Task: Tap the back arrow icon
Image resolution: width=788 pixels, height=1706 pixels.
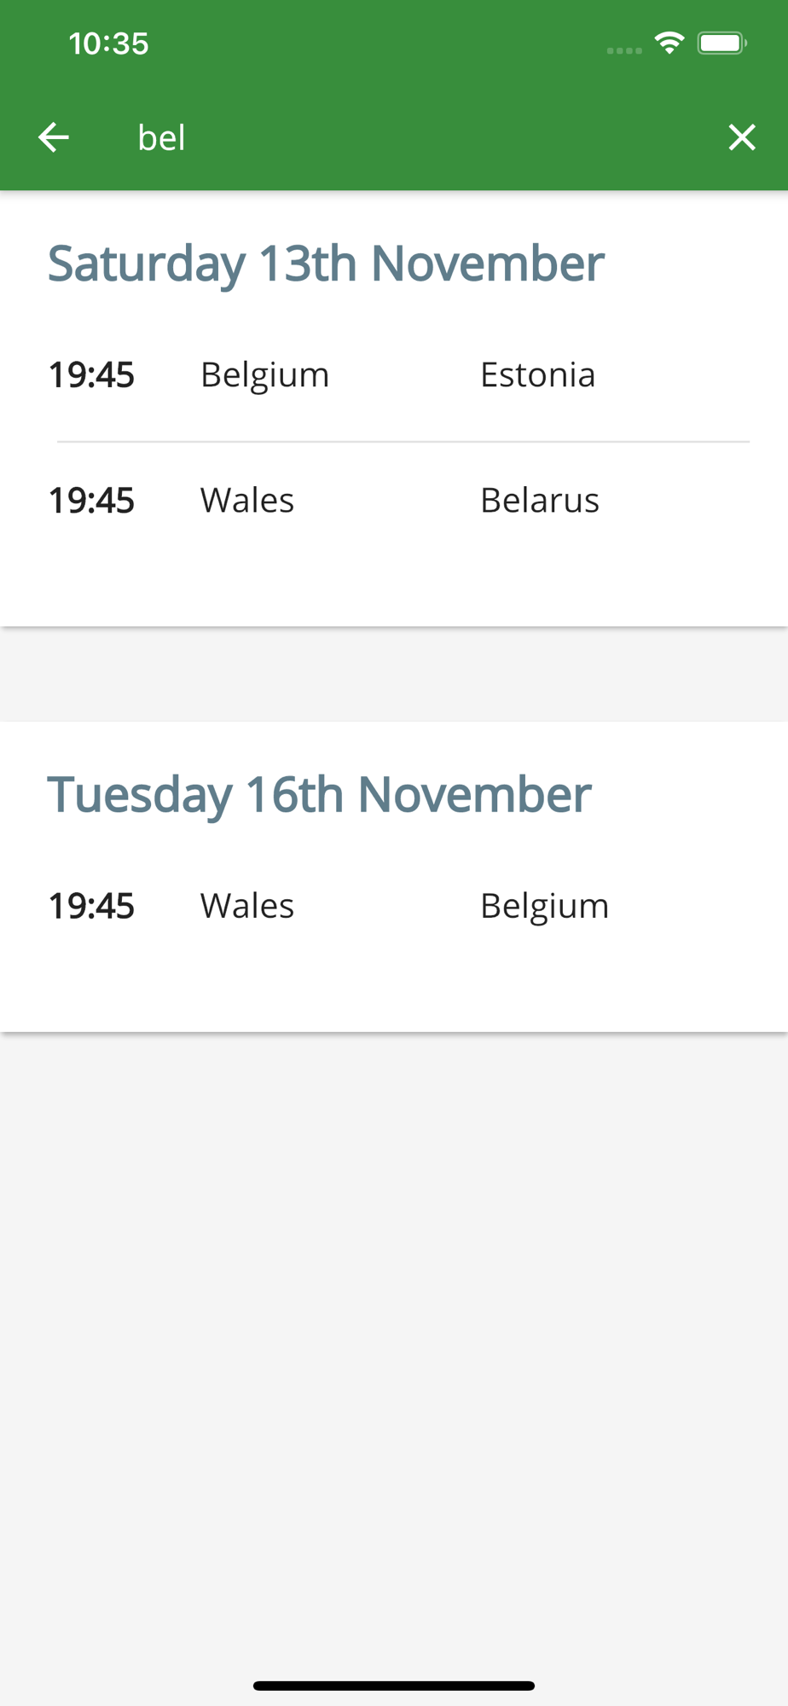Action: pyautogui.click(x=54, y=137)
